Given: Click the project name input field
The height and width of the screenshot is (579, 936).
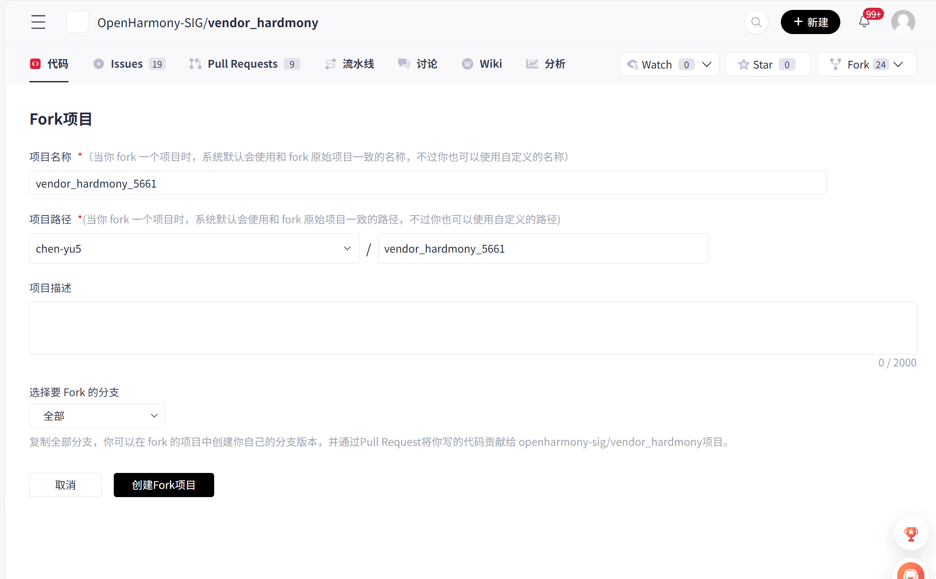Looking at the screenshot, I should [428, 183].
